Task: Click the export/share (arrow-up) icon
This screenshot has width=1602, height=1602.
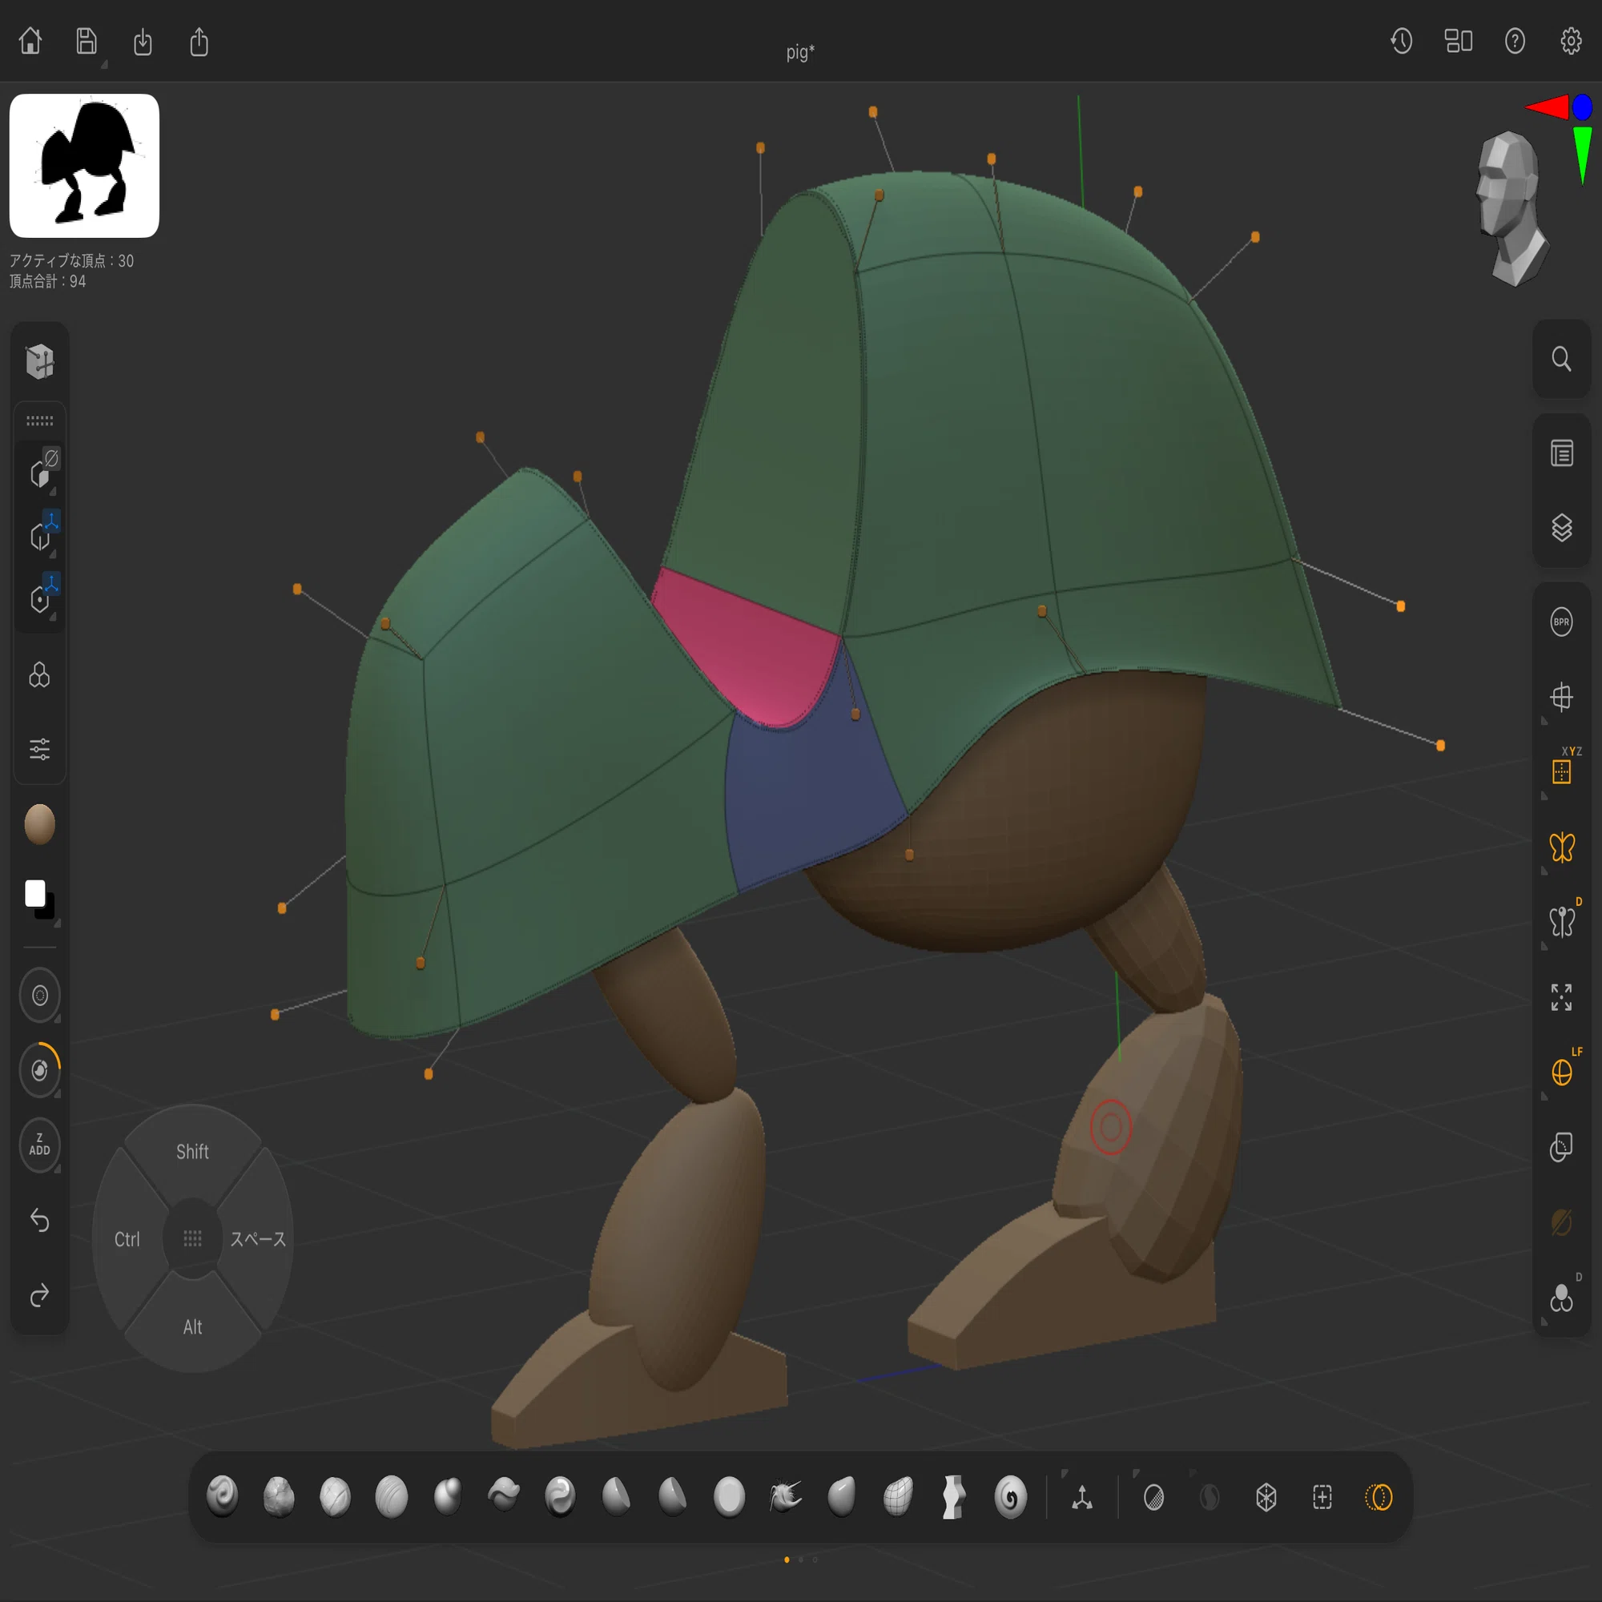Action: tap(199, 42)
